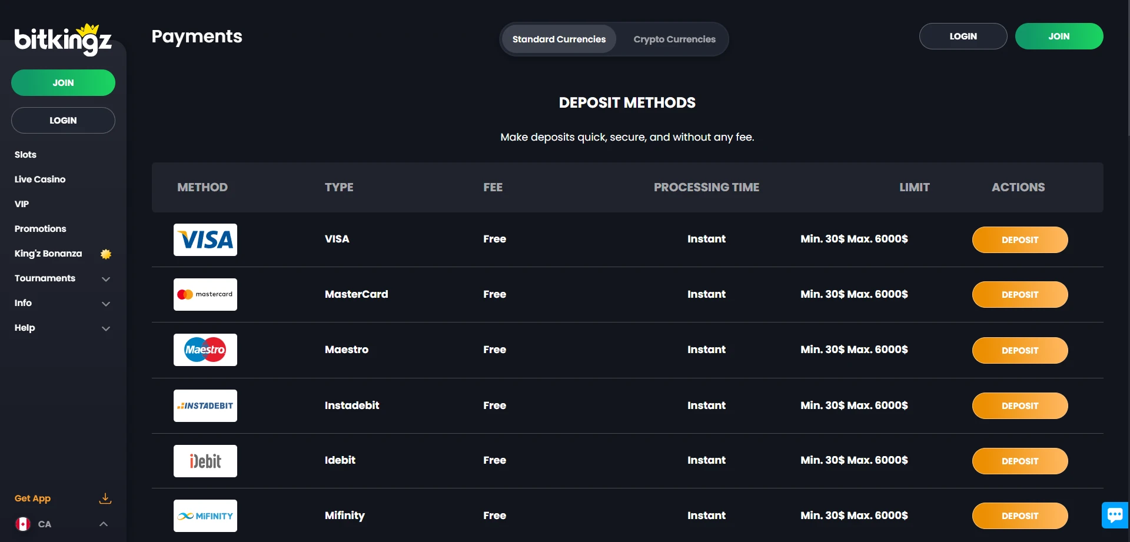The image size is (1130, 542).
Task: Click the Mifinity type text
Action: (345, 516)
